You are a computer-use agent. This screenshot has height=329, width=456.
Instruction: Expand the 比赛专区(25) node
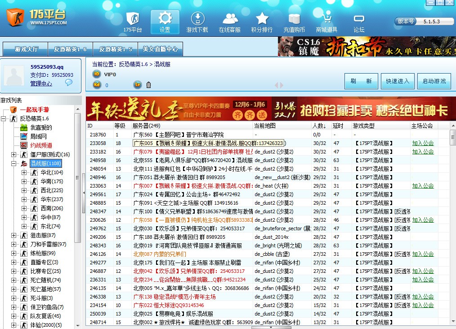click(x=13, y=272)
